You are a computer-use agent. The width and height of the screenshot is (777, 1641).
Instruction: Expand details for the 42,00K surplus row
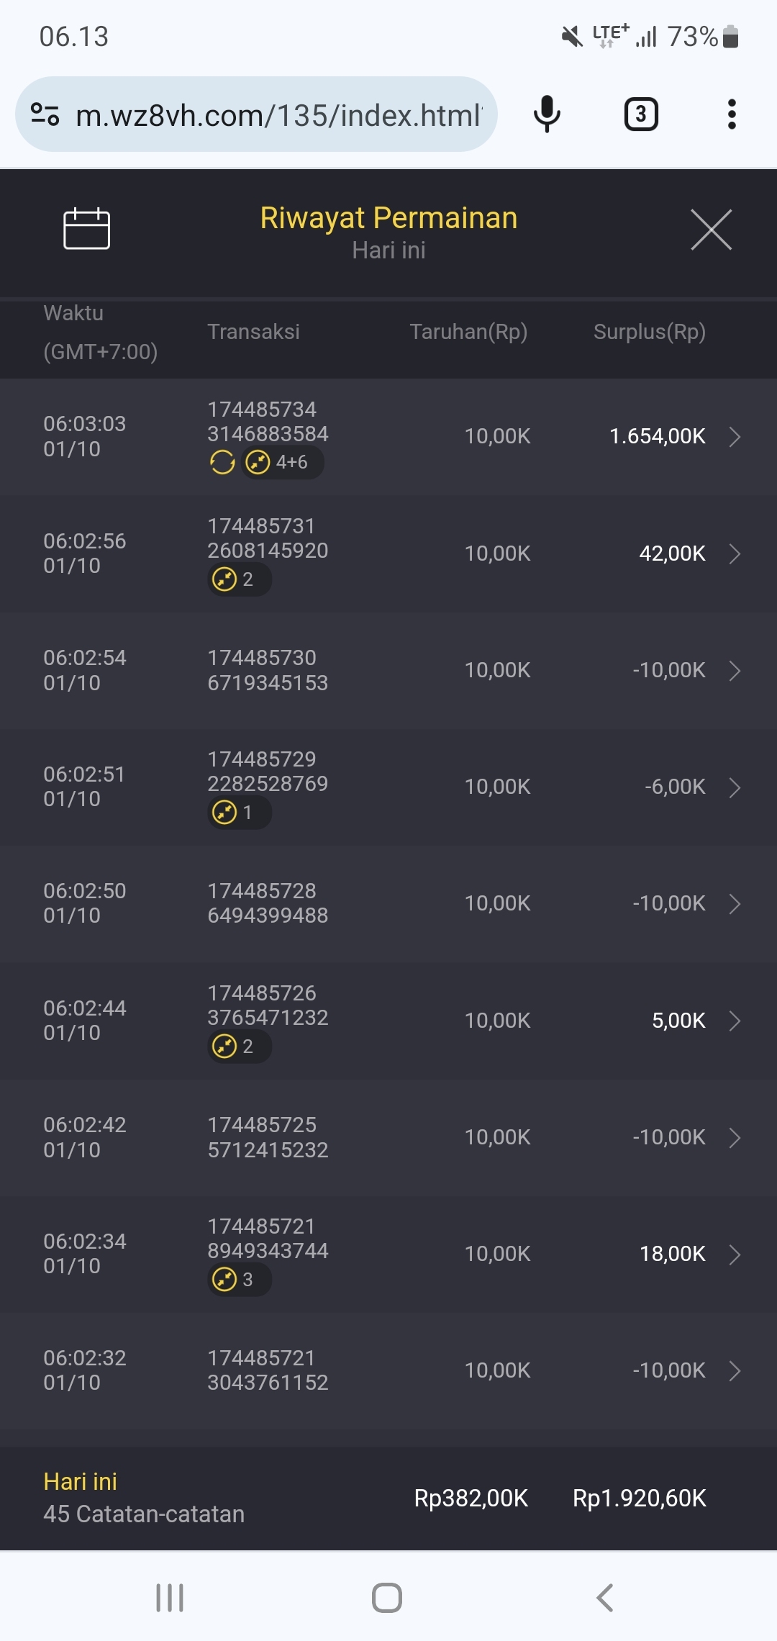735,553
